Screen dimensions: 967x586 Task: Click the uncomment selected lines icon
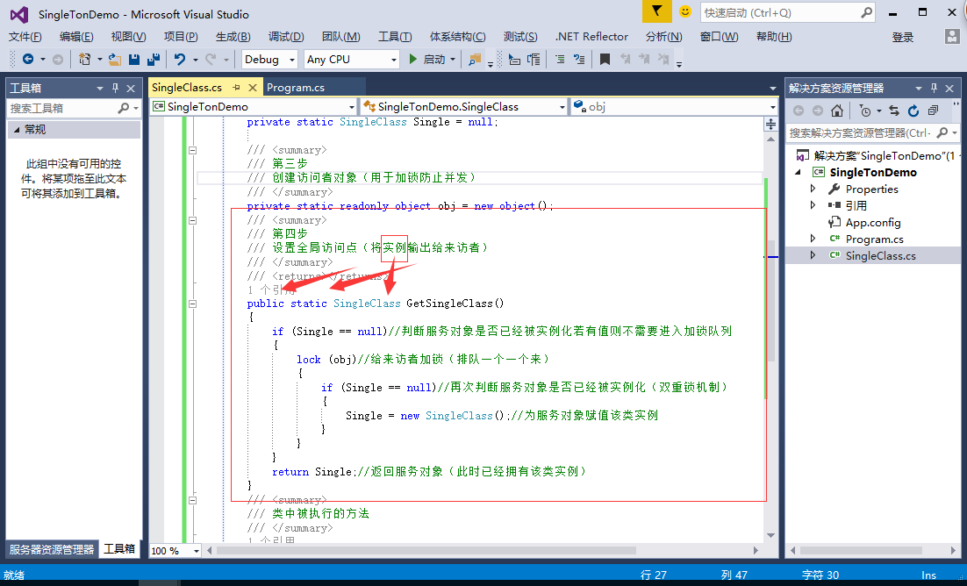[x=579, y=60]
